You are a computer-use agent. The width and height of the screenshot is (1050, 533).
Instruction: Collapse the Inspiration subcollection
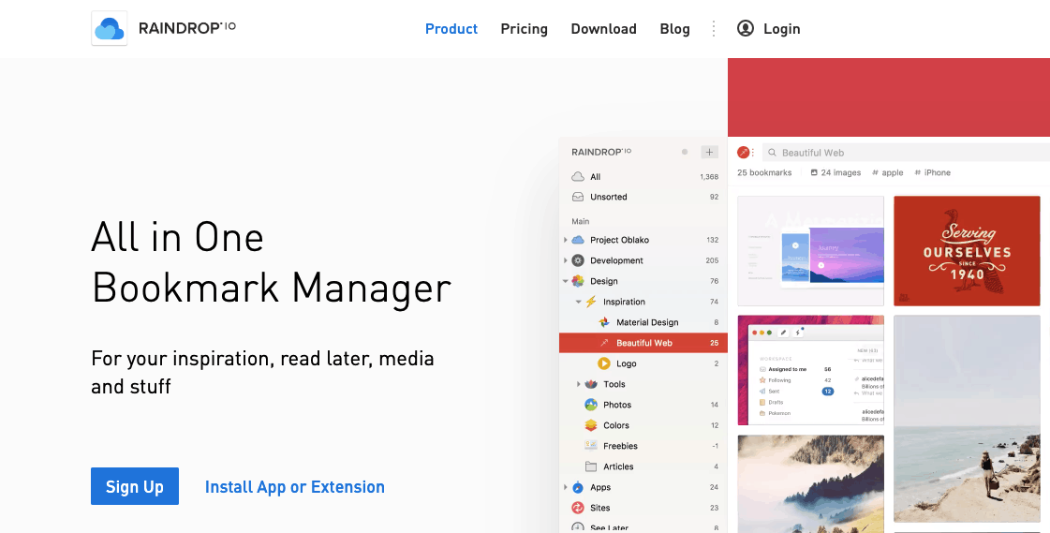point(579,302)
